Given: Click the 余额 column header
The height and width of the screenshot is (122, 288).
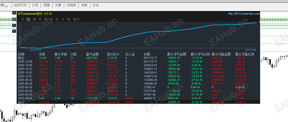Looking at the screenshot, I should pos(147,54).
